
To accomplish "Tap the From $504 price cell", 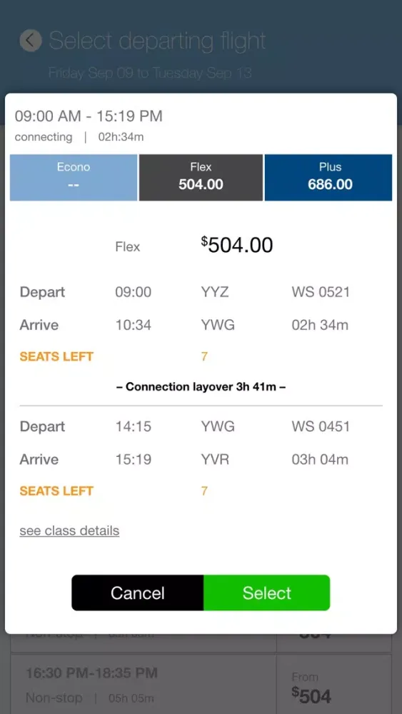I will point(333,684).
